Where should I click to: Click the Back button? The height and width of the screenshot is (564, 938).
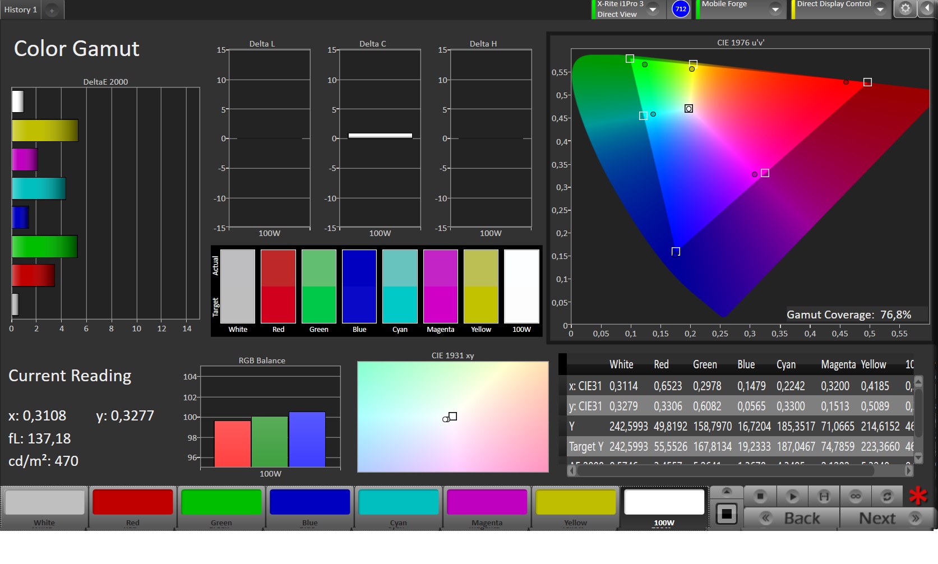tap(792, 518)
